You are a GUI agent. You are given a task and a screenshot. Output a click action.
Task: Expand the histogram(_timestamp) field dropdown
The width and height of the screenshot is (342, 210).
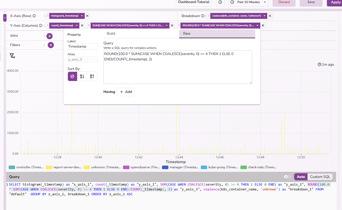tap(82, 16)
